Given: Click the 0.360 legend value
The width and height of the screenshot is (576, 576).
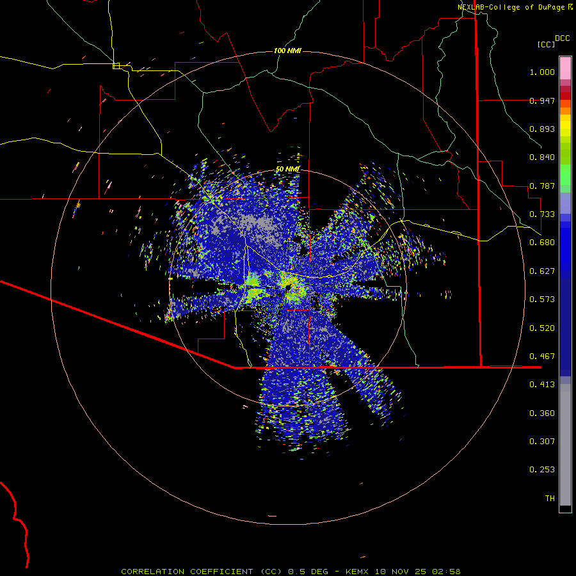Looking at the screenshot, I should [x=542, y=413].
